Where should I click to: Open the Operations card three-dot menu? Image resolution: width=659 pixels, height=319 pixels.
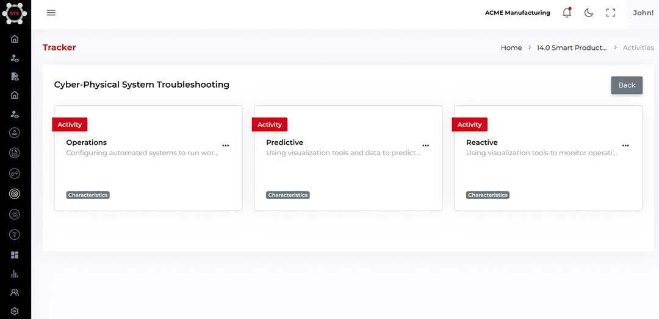[226, 146]
